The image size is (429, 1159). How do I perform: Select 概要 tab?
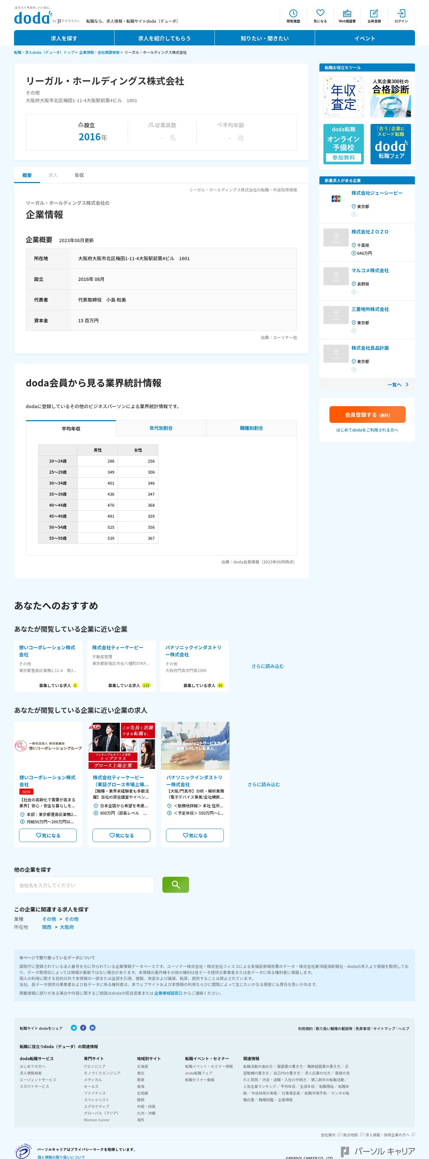[27, 175]
